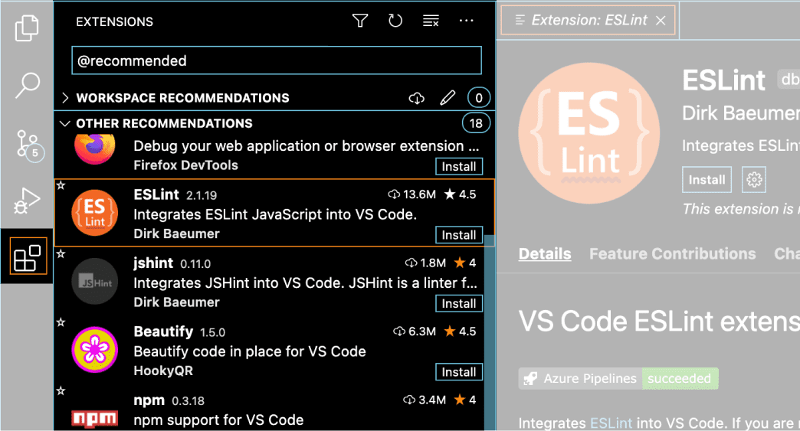
Task: Click the npm extension logo
Action: [95, 418]
